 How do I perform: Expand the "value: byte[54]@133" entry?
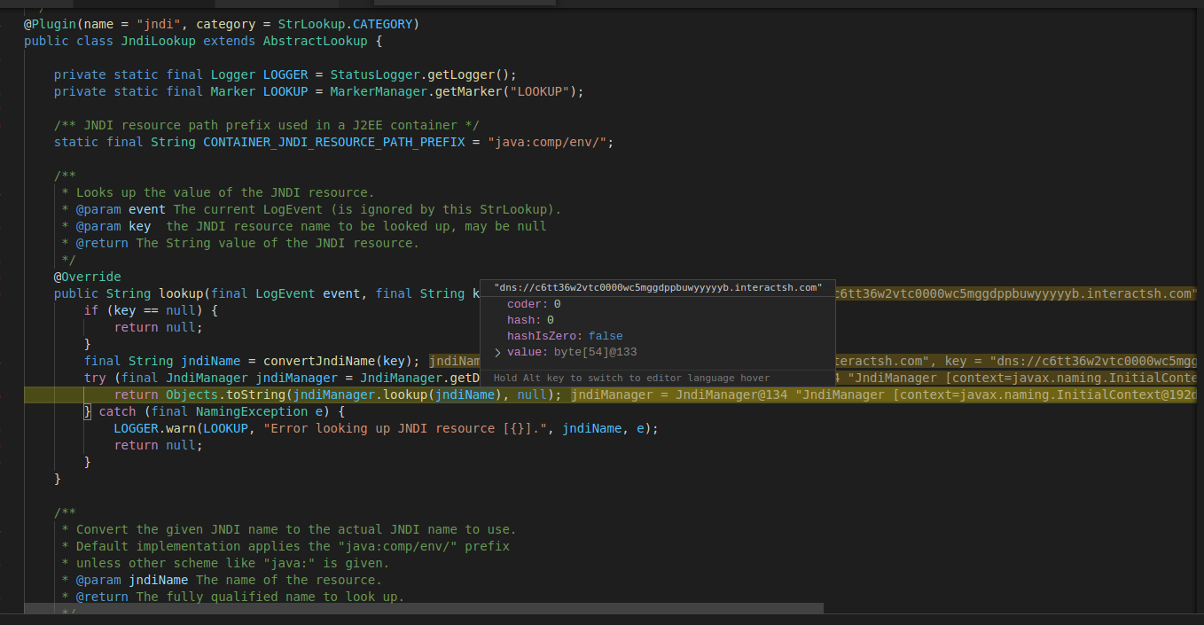pyautogui.click(x=497, y=352)
